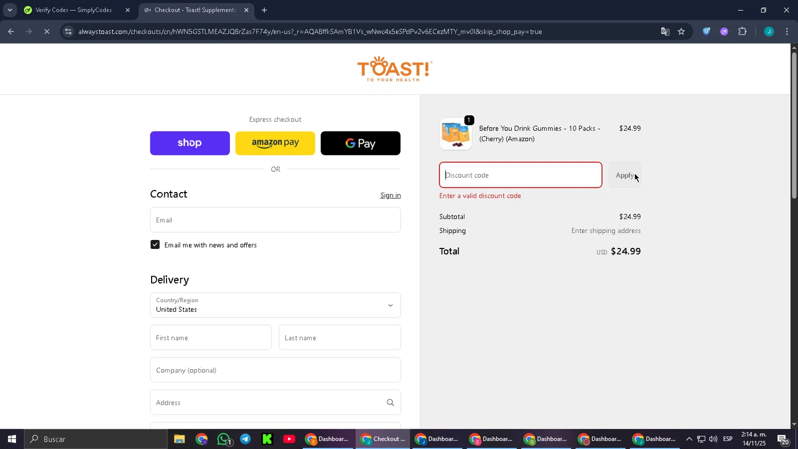Pay with Google Pay express button
798x449 pixels.
click(x=361, y=143)
